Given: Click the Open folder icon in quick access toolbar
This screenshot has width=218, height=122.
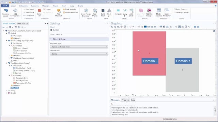Looking at the screenshot, I should (x=10, y=2).
